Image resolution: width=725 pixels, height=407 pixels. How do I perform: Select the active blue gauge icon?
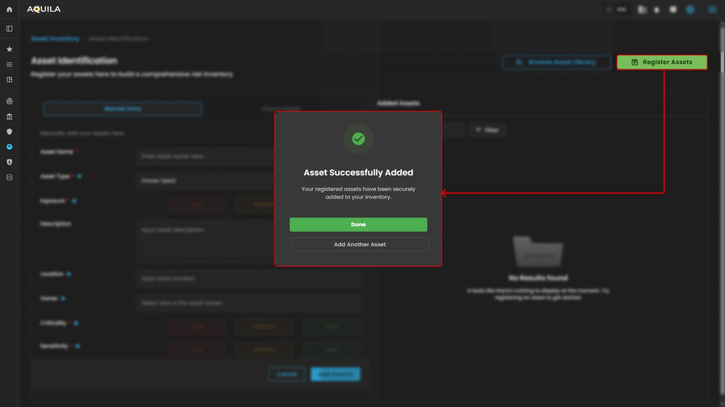tap(9, 147)
